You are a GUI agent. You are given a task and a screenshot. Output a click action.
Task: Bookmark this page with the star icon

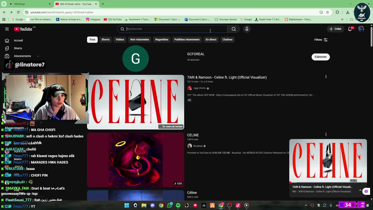tap(328, 12)
